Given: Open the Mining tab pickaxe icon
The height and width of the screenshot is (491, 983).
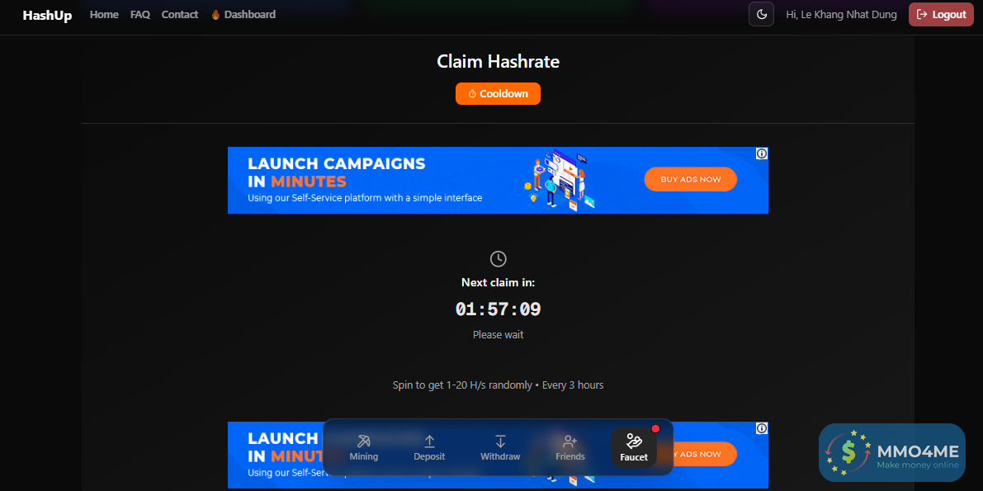Looking at the screenshot, I should click(364, 441).
